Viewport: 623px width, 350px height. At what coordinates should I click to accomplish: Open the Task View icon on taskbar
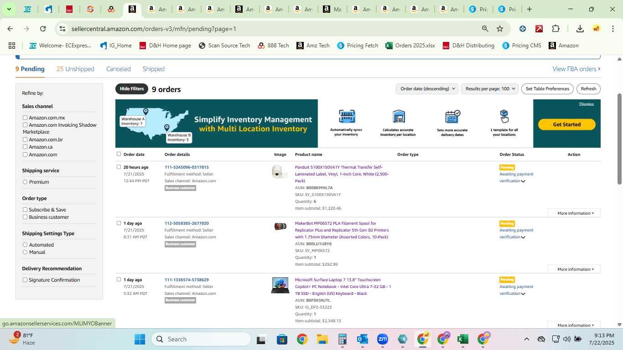point(261,339)
